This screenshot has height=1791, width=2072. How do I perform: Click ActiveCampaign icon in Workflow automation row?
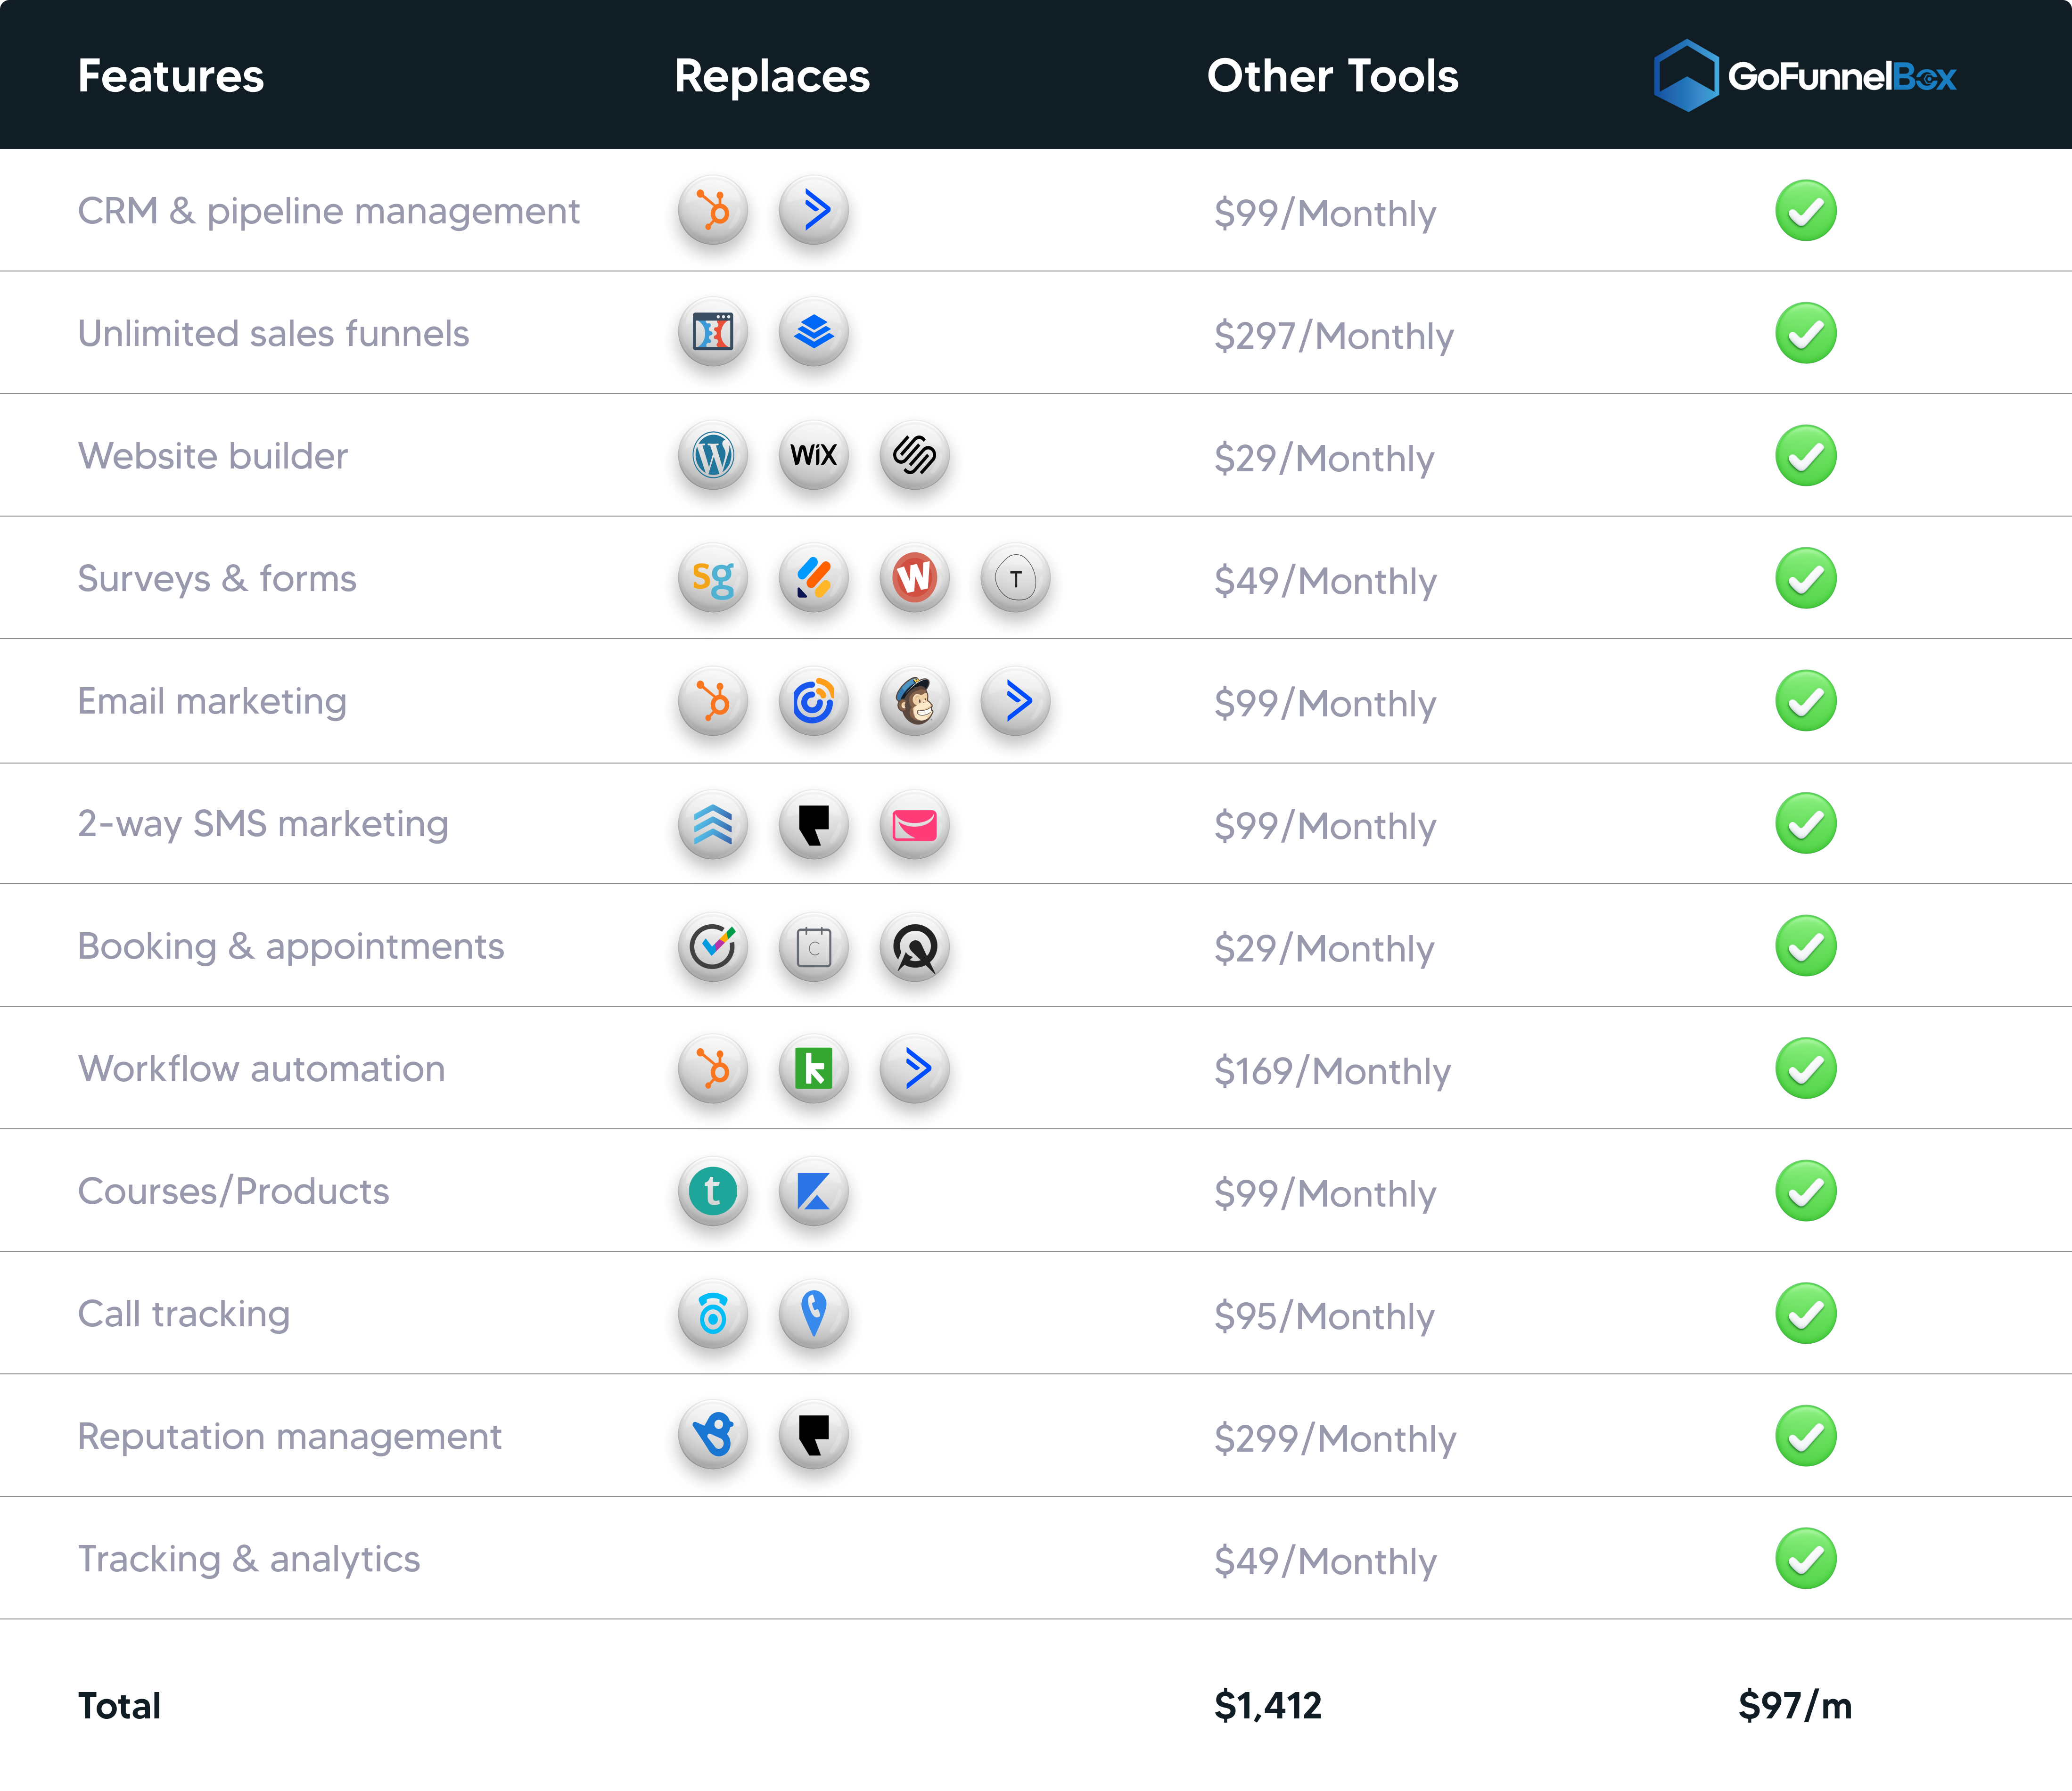(915, 1068)
